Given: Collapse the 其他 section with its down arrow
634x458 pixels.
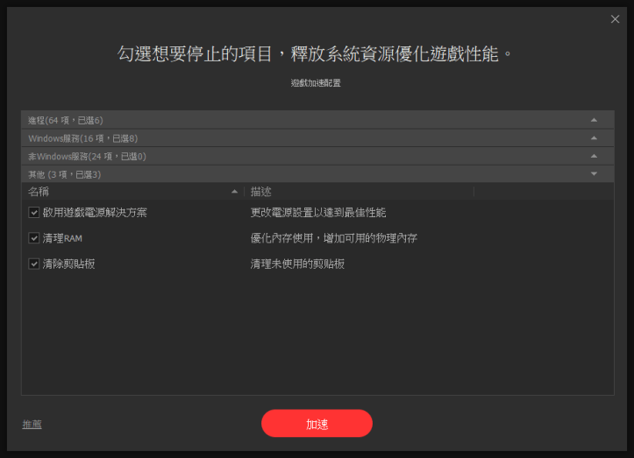Looking at the screenshot, I should (594, 174).
